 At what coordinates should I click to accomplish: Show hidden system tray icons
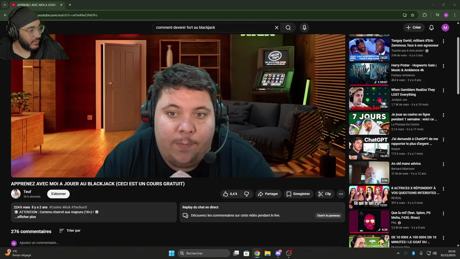(398, 253)
